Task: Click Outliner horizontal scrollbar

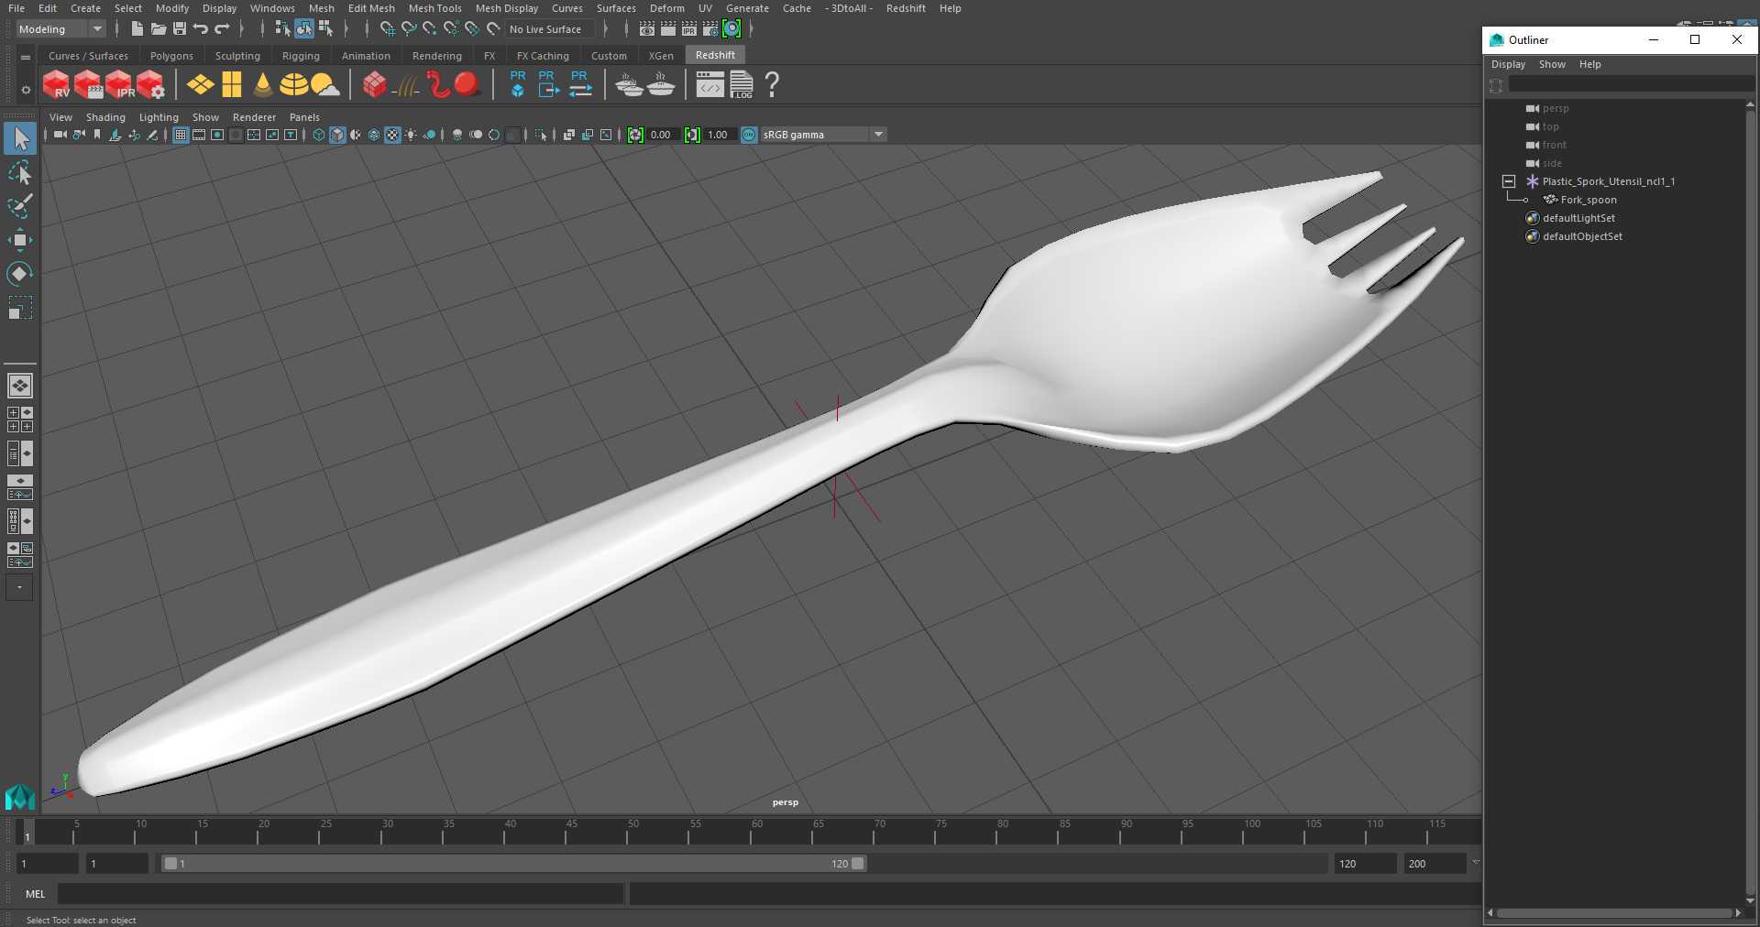Action: 1613,912
